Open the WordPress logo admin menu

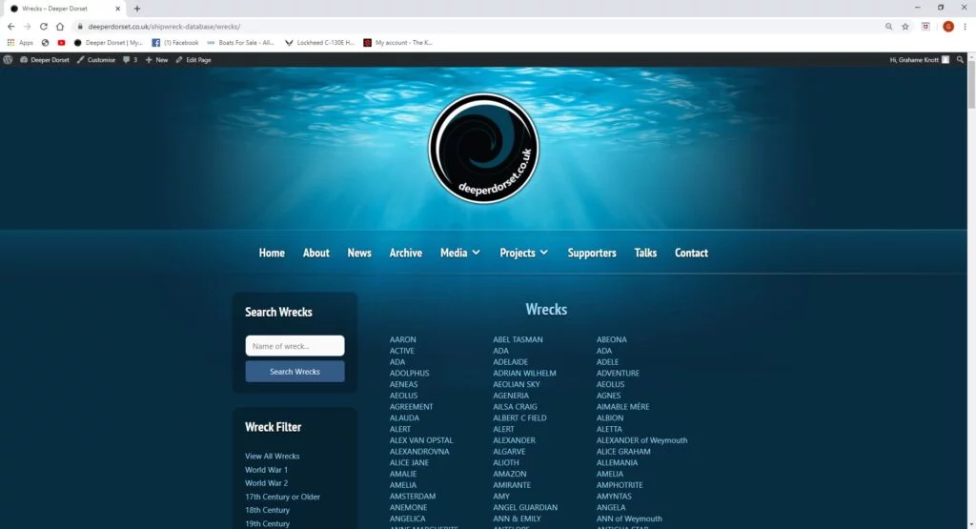[8, 60]
